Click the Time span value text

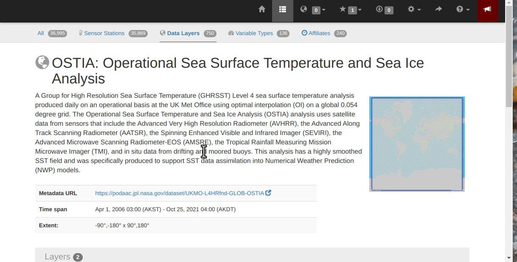pyautogui.click(x=166, y=209)
